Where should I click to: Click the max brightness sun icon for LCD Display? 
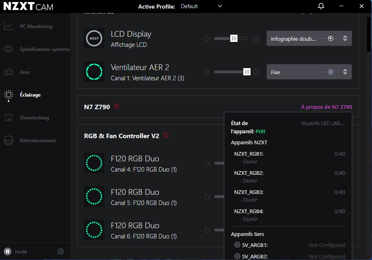pyautogui.click(x=256, y=39)
